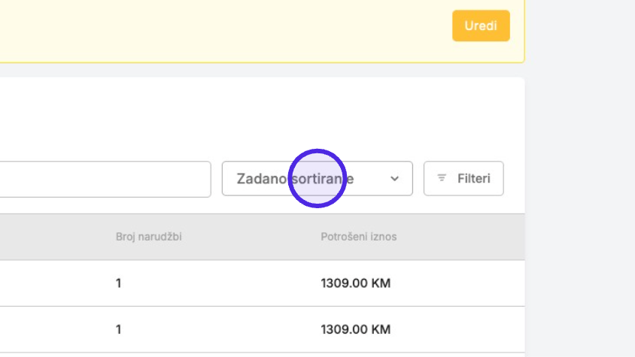Click the Zadano sortiranje text label

point(295,179)
